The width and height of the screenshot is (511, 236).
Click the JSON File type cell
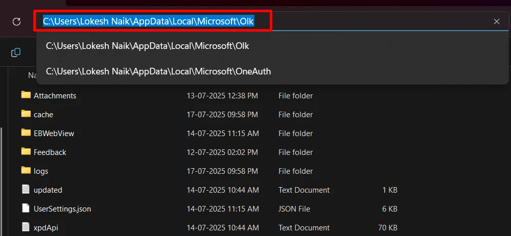tap(294, 209)
